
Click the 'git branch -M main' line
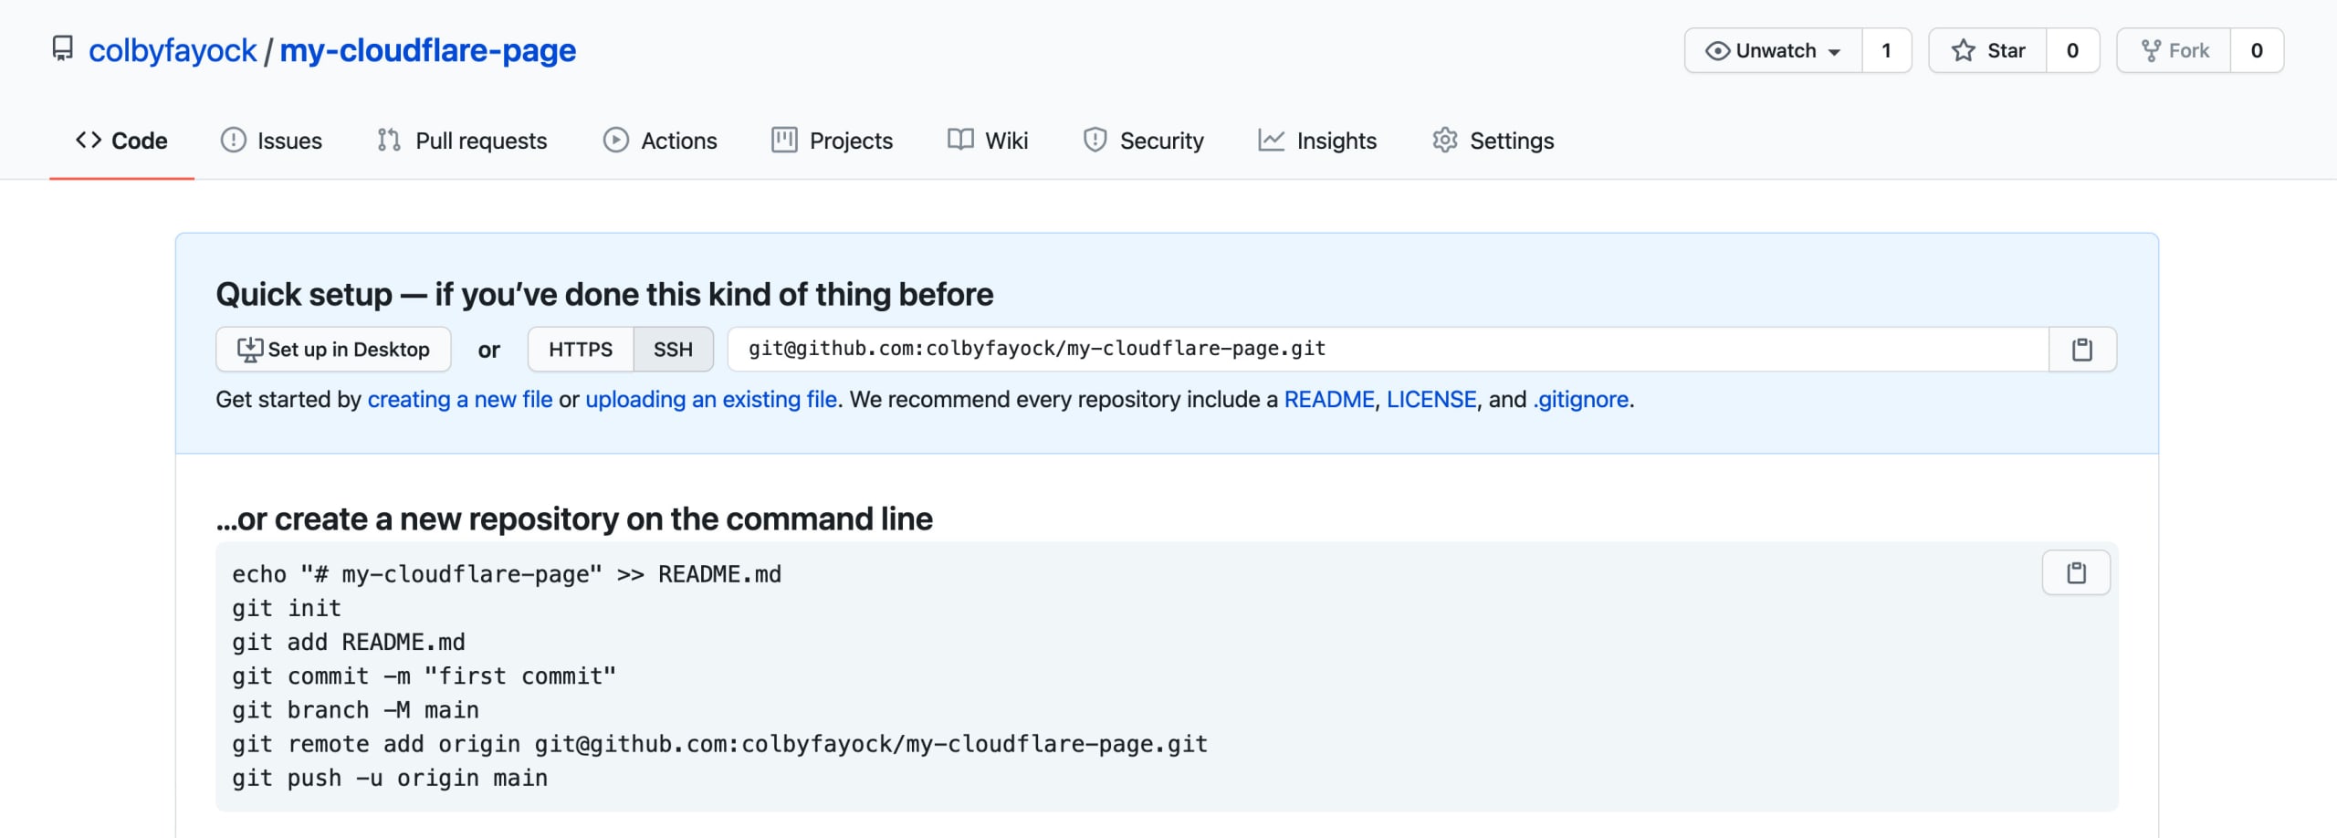click(x=355, y=709)
